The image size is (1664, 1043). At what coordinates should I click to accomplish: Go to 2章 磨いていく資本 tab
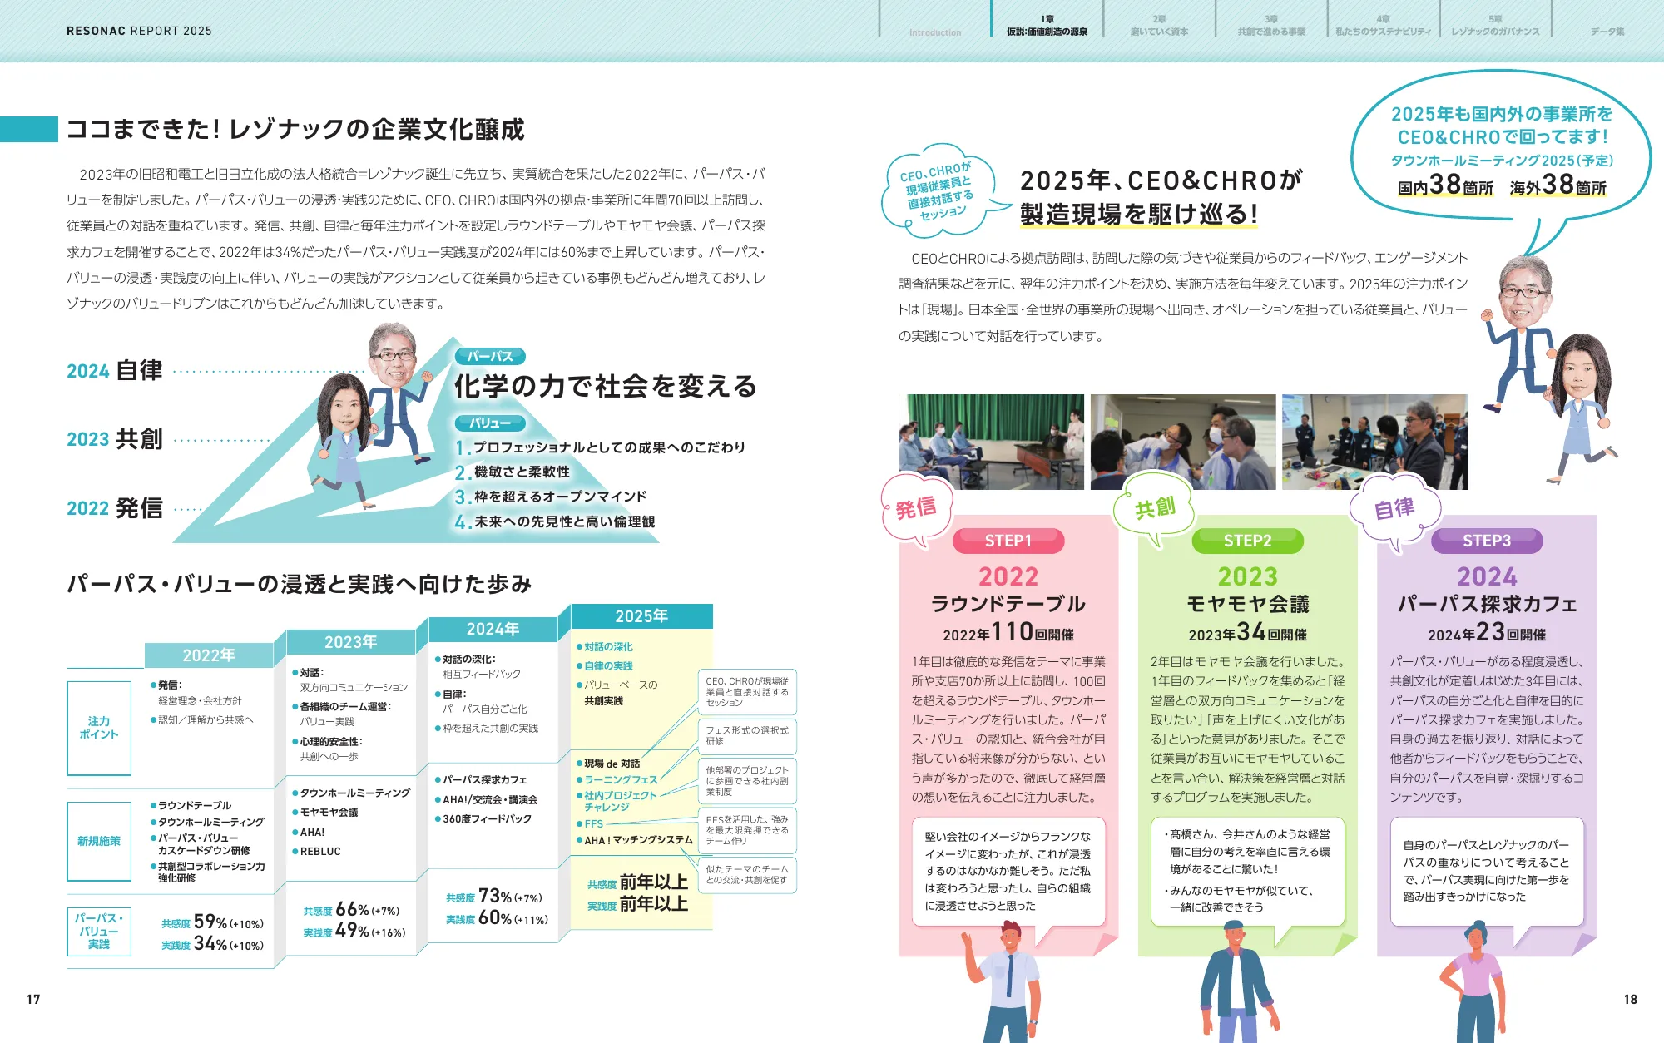(1159, 25)
